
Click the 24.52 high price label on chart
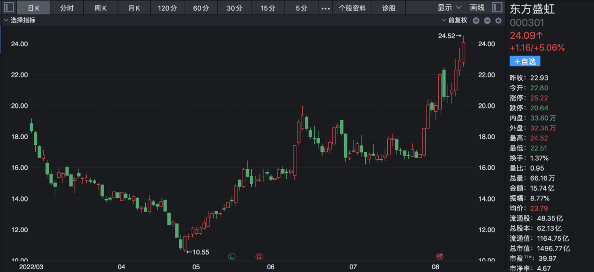[447, 36]
